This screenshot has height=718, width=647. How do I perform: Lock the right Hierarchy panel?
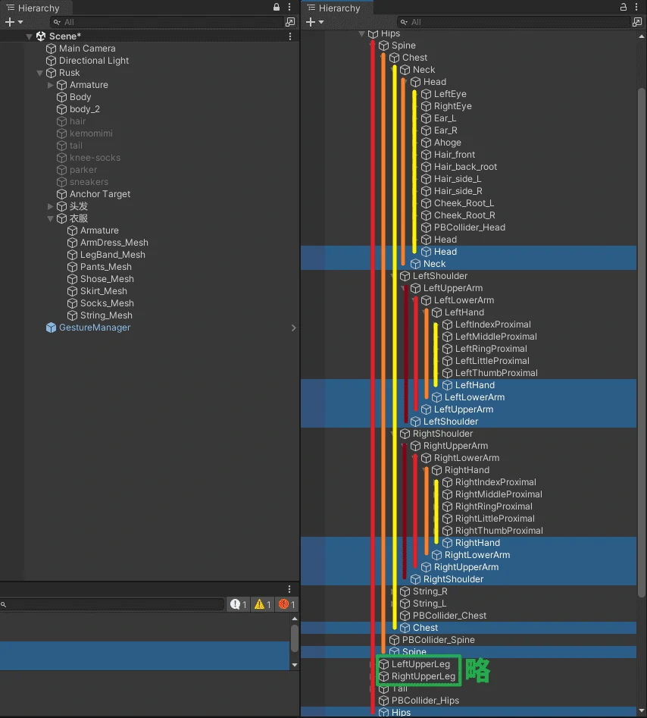pos(623,8)
